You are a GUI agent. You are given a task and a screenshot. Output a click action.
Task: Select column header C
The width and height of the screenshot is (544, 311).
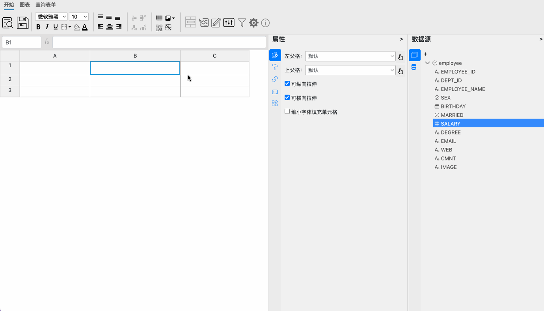pos(214,56)
